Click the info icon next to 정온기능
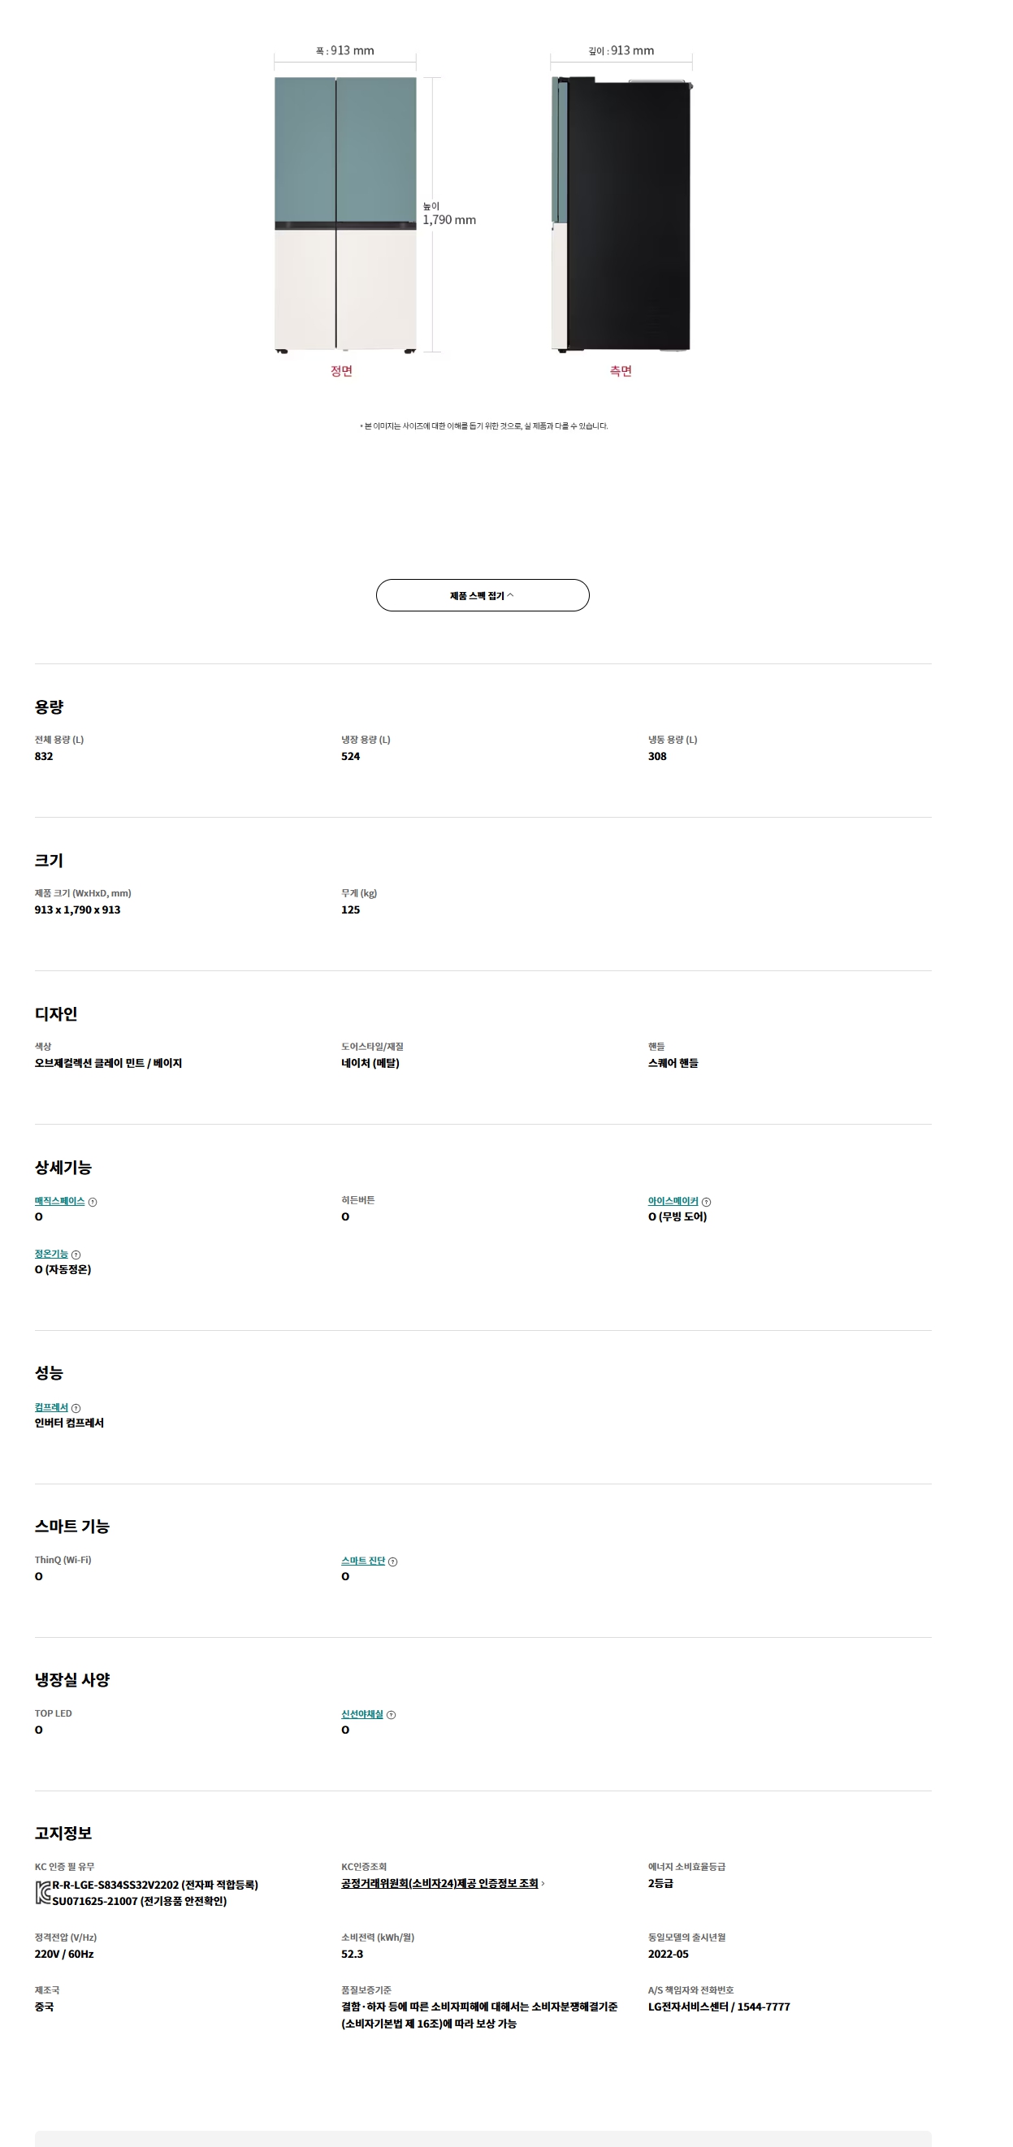This screenshot has width=1013, height=2147. pyautogui.click(x=76, y=1255)
